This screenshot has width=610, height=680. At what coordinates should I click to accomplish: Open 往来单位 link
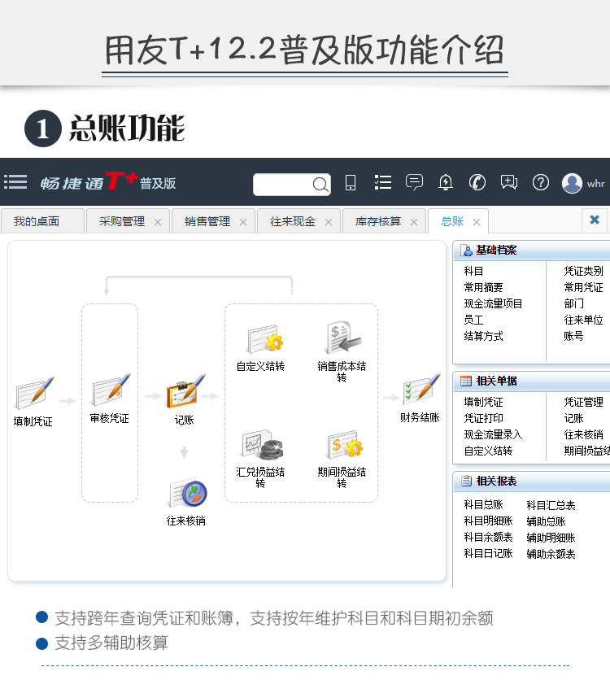pyautogui.click(x=583, y=320)
